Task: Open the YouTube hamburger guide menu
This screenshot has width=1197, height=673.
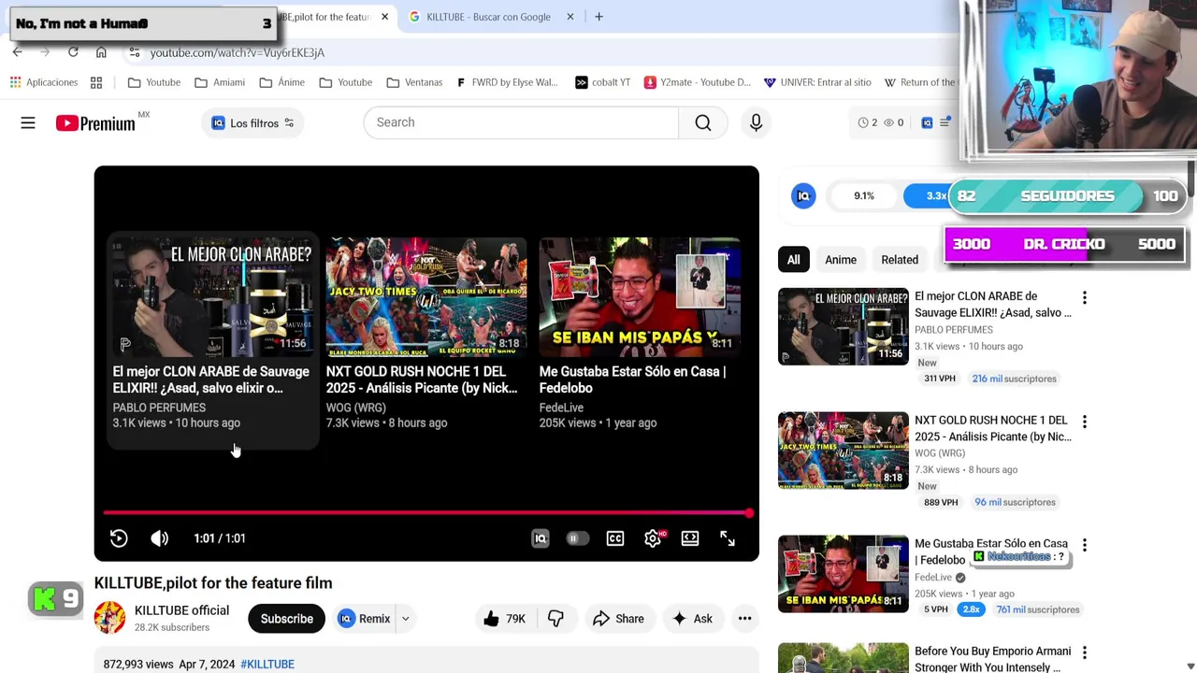Action: (x=28, y=122)
